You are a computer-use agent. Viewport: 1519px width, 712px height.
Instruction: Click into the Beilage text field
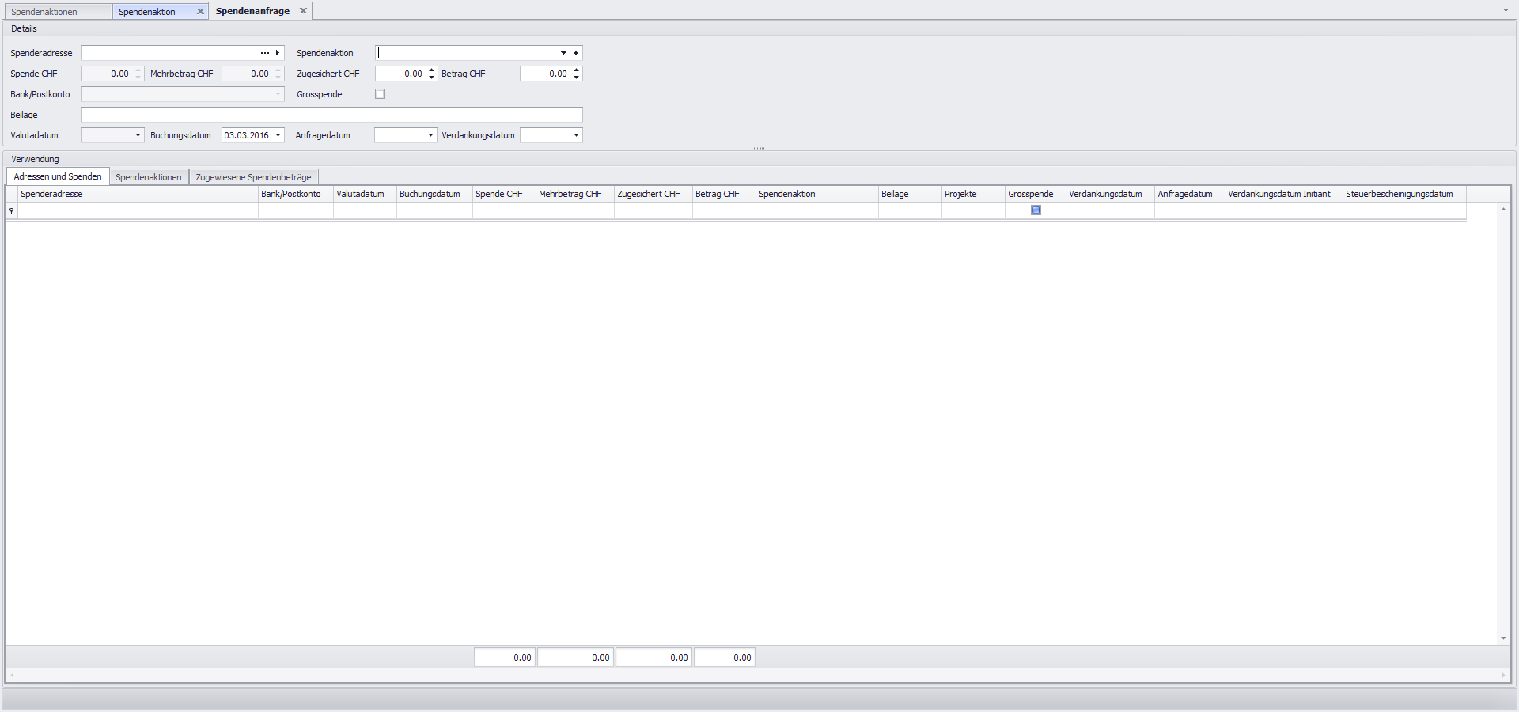click(331, 115)
